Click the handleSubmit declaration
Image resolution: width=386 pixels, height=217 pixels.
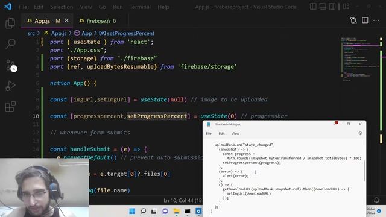[x=90, y=149]
